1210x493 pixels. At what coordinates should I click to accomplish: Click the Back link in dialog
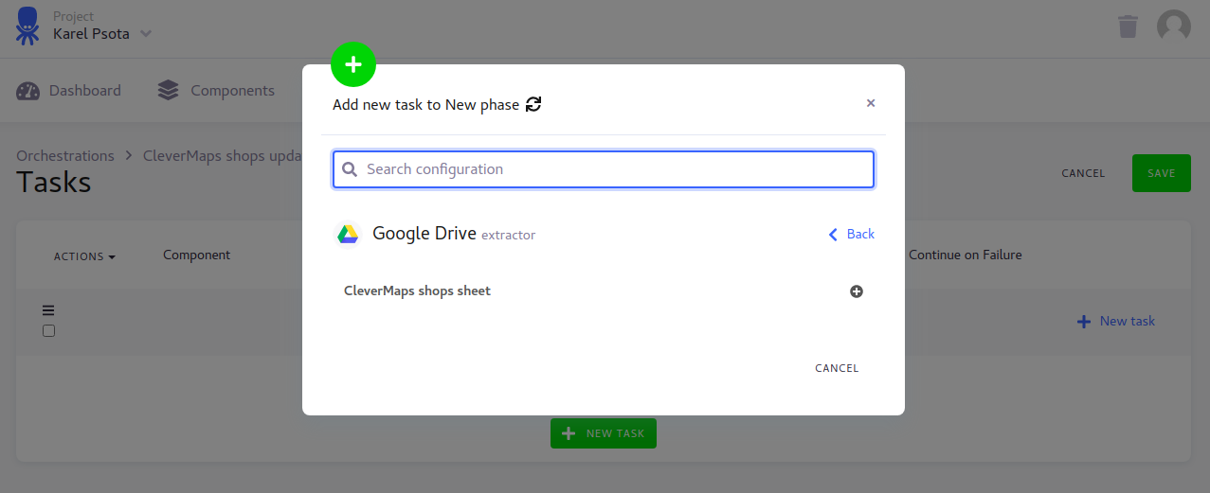851,234
